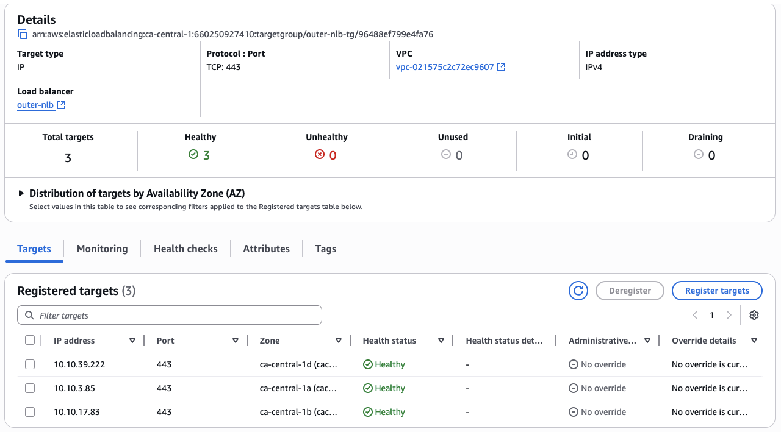The image size is (781, 432).
Task: Switch to the Health checks tab
Action: point(185,249)
